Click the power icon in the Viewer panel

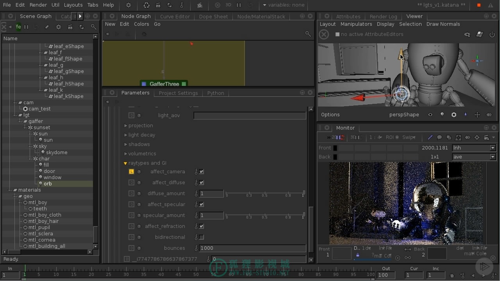(492, 34)
